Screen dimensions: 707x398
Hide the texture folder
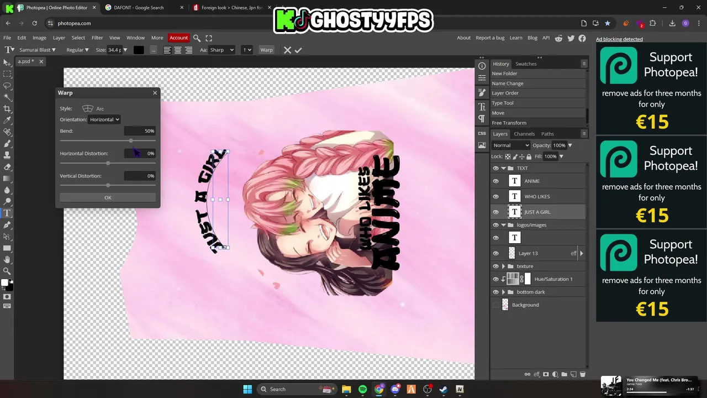click(495, 266)
